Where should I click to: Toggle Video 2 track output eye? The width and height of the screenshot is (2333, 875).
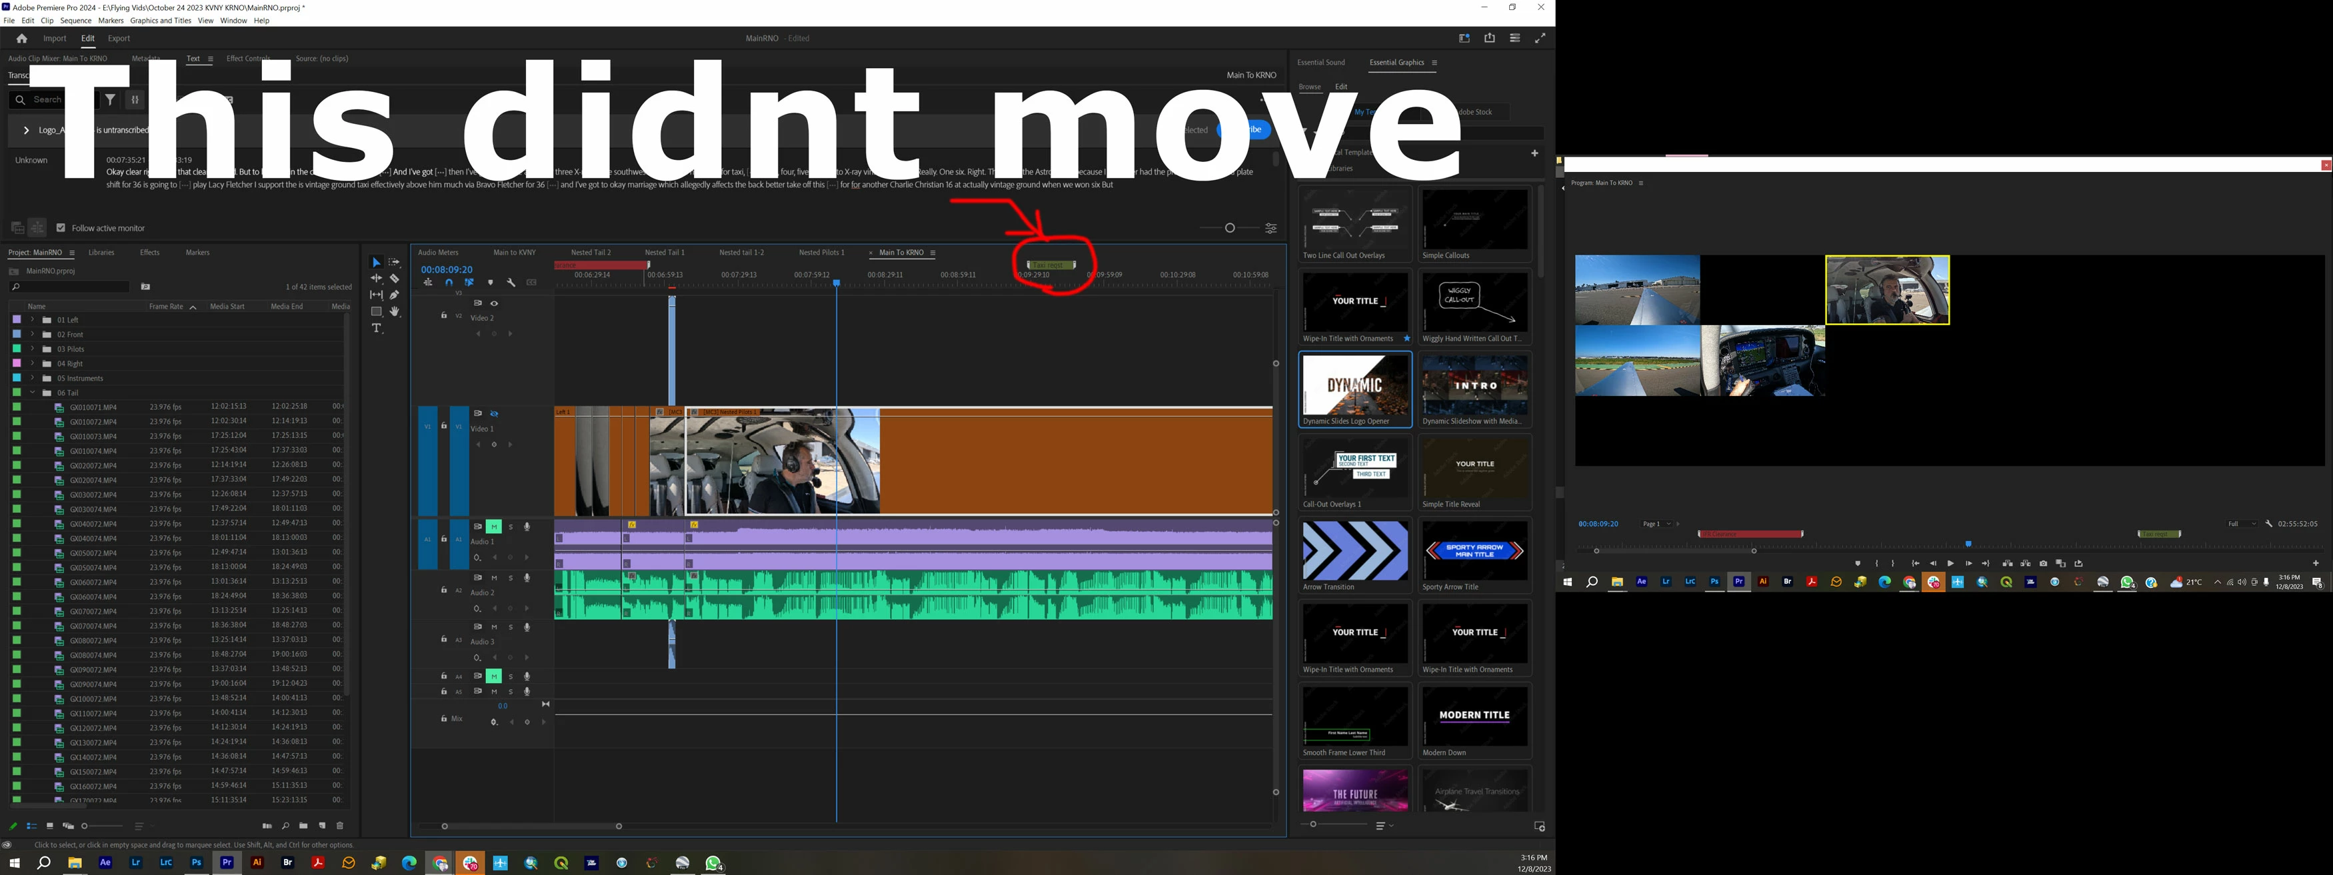(495, 303)
